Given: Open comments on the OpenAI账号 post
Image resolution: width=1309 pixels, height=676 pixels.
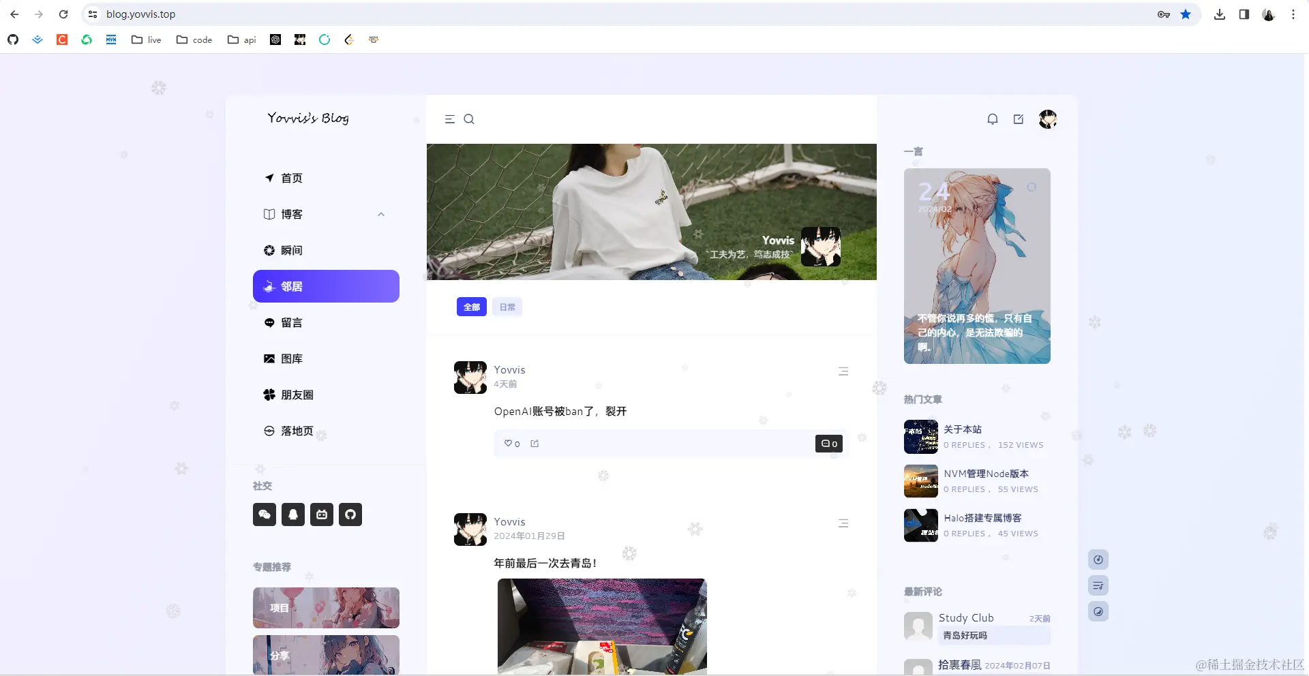Looking at the screenshot, I should pos(829,444).
